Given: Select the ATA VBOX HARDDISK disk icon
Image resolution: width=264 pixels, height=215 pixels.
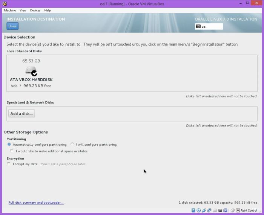Looking at the screenshot, I should click(31, 71).
